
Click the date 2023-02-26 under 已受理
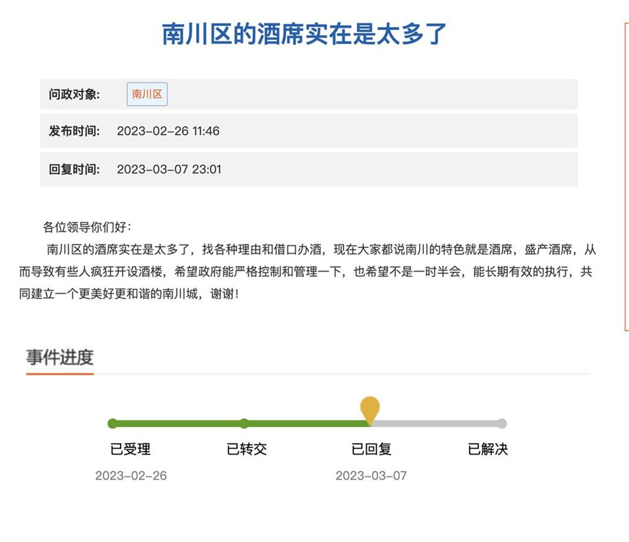131,475
